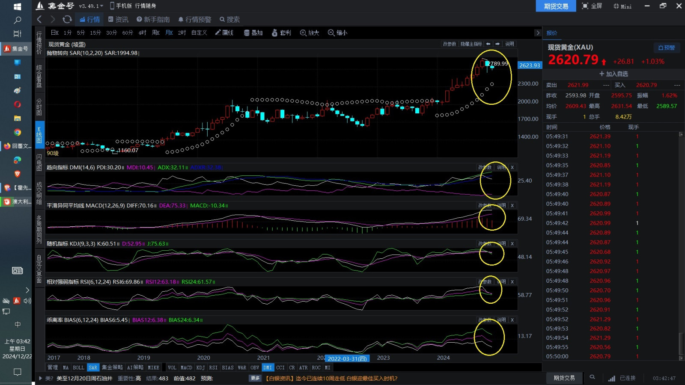The image size is (685, 385).
Task: Enable the BOLL main indicator
Action: click(x=78, y=367)
